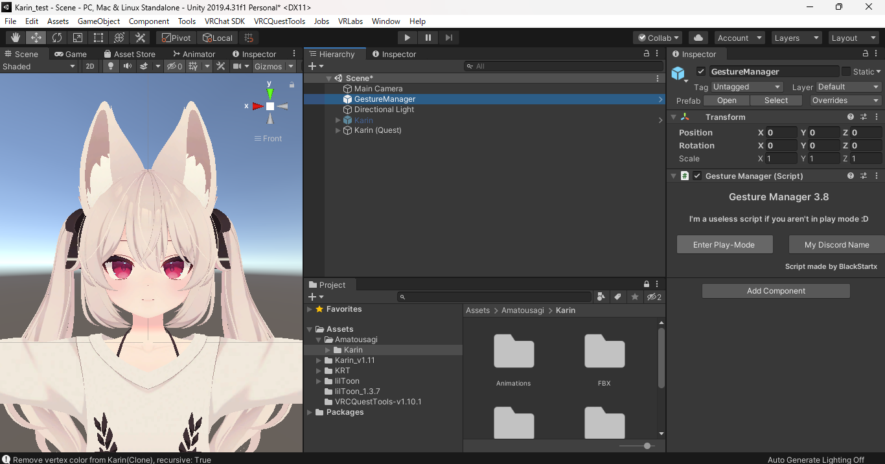Open the VRChat SDK menu
Screen dimensions: 885x464
coord(224,21)
